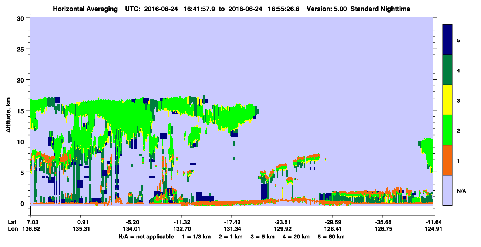The width and height of the screenshot is (481, 247).
Task: Click the colorbar label '5'
Action: 458,40
